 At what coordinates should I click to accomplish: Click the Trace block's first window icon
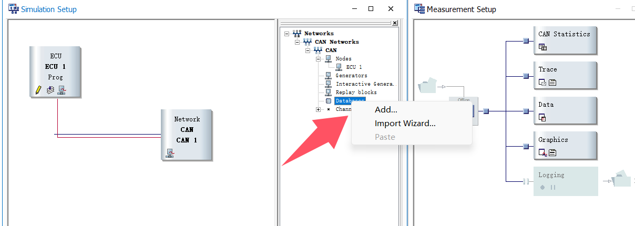point(543,83)
